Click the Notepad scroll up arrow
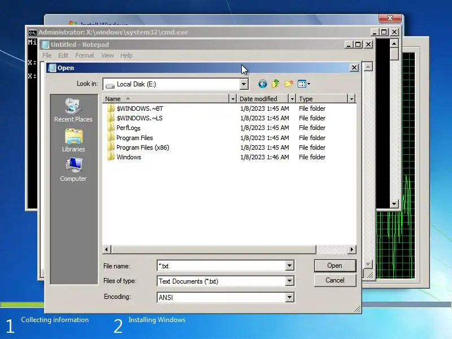Screen dimensions: 452x339 (x=368, y=67)
